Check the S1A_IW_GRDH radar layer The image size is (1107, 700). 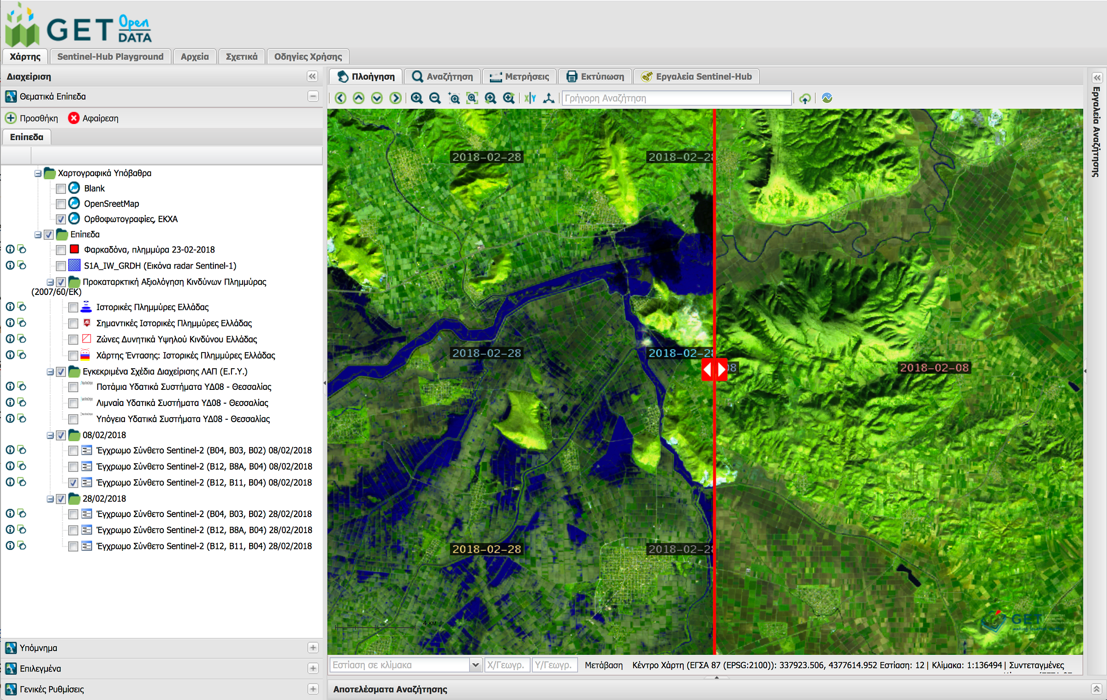click(61, 266)
